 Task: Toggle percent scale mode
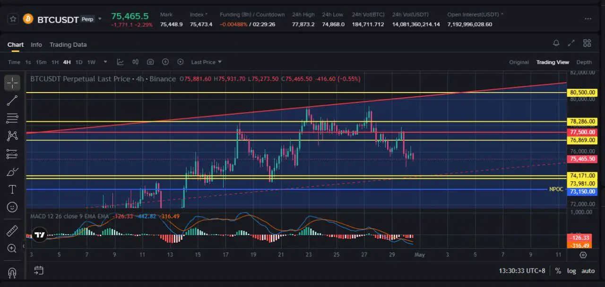tap(558, 271)
